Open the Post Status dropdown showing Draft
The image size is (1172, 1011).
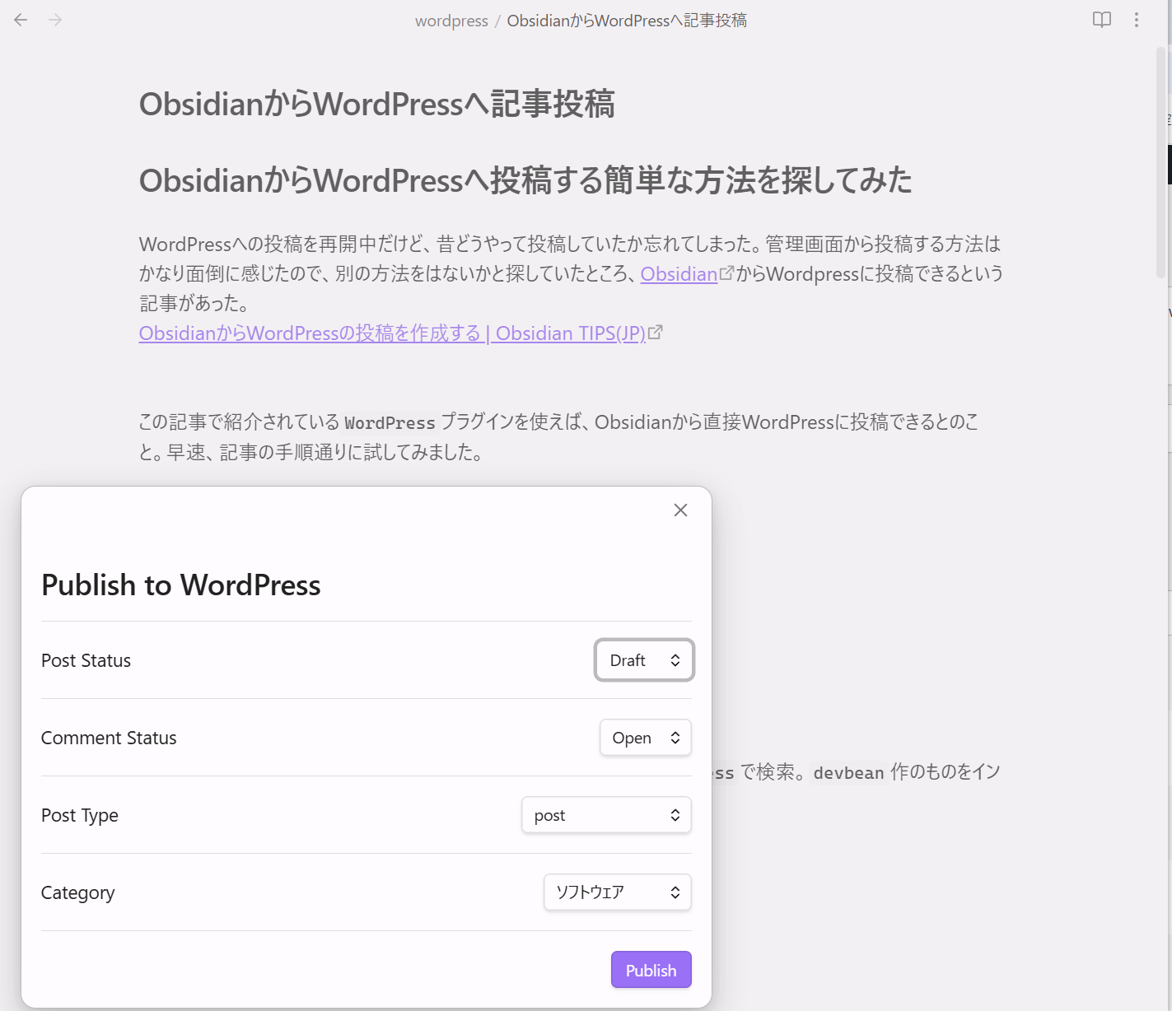pos(644,660)
